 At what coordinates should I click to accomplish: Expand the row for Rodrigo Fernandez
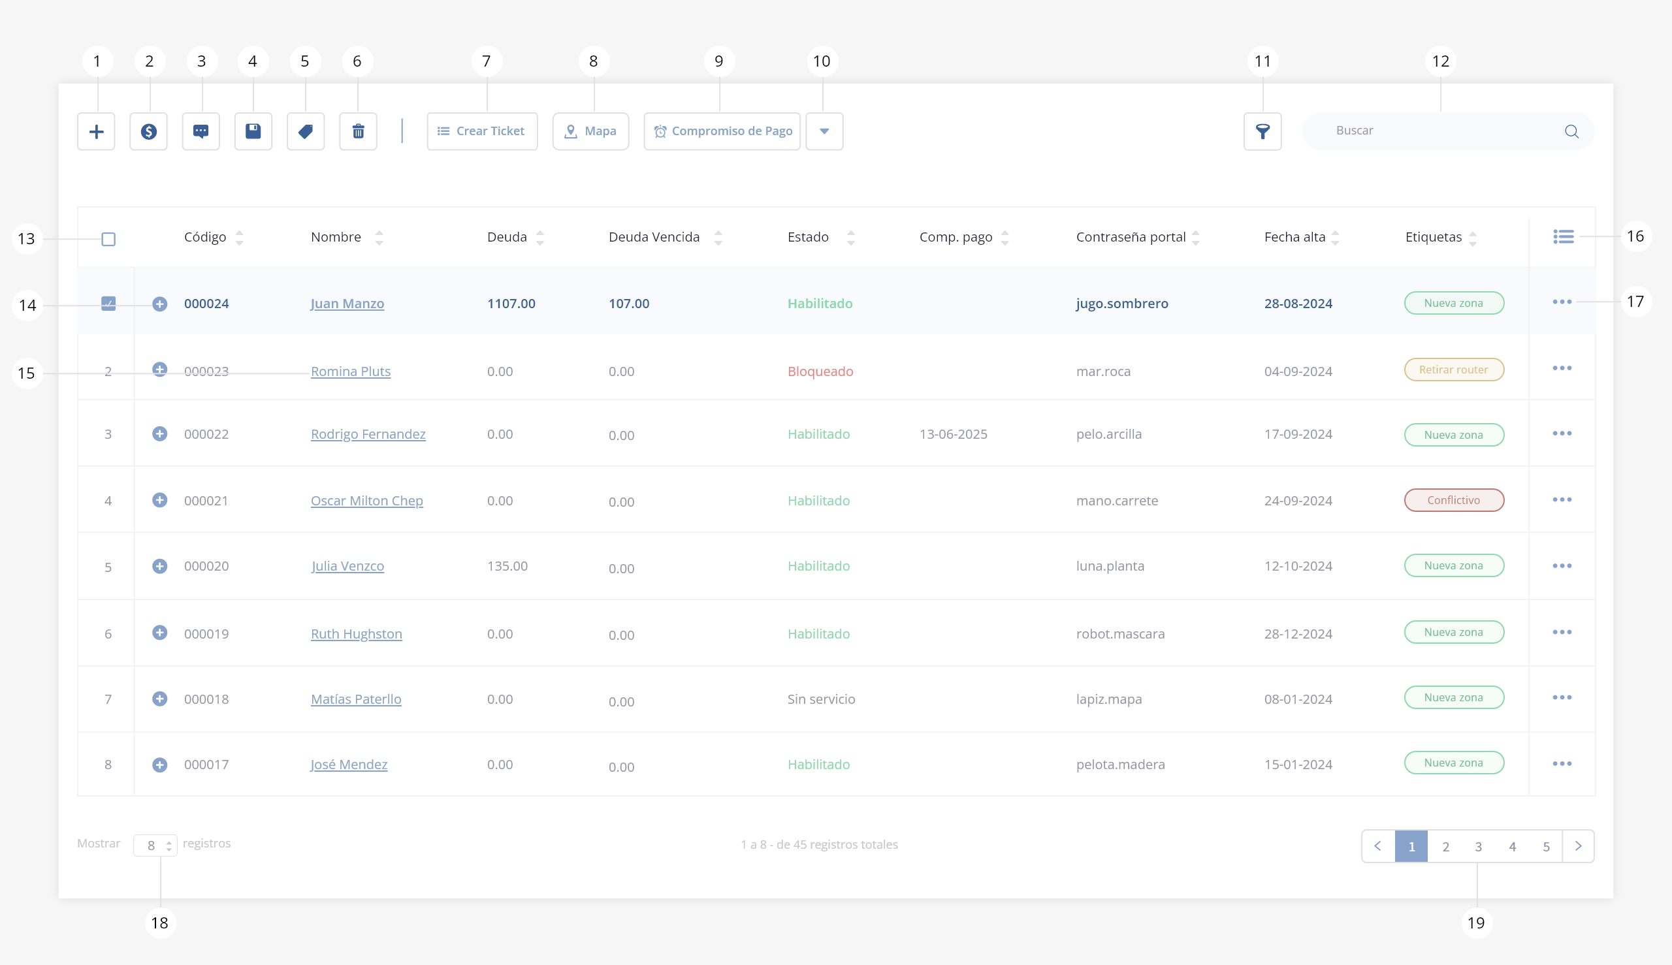160,434
